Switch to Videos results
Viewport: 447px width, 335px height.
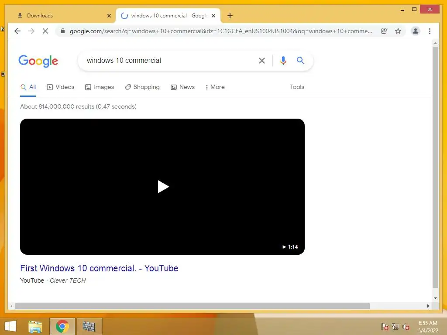[60, 87]
